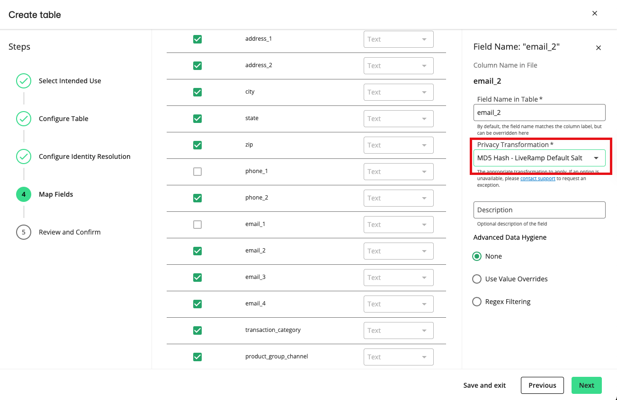Image resolution: width=617 pixels, height=400 pixels.
Task: Close the email_2 field details panel
Action: coord(598,48)
